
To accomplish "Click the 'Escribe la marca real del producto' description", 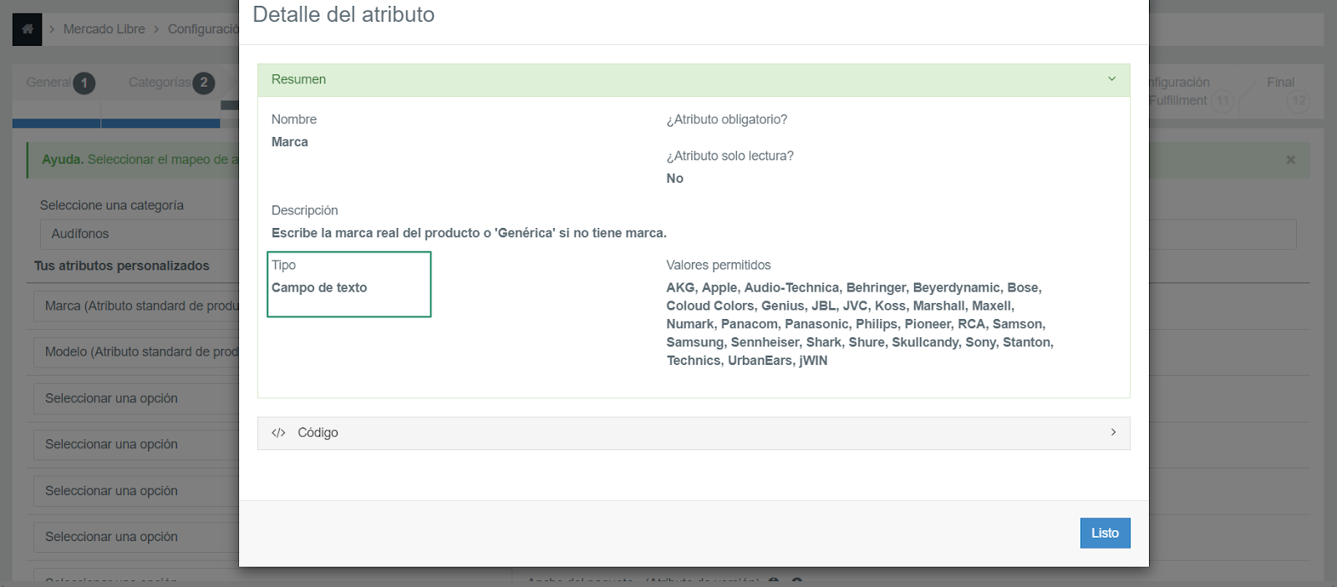I will tap(469, 233).
